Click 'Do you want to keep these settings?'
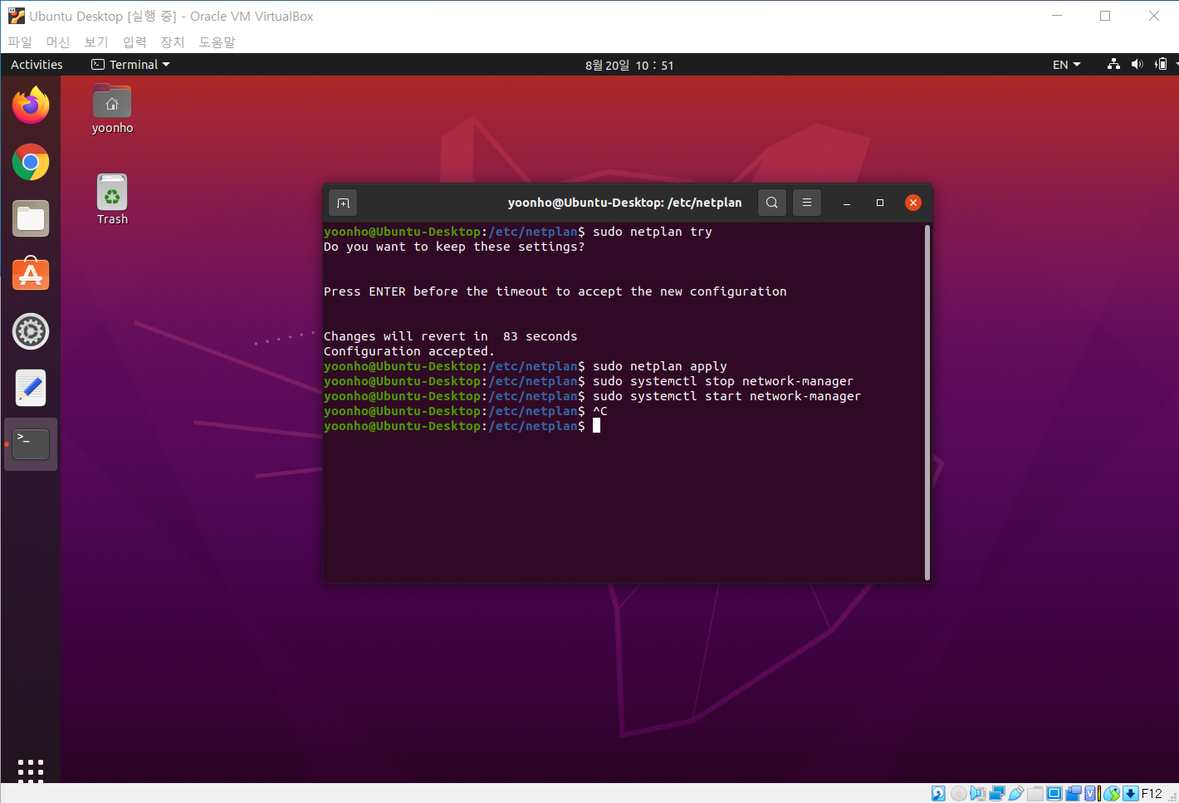Screen dimensions: 1179x803 454,247
